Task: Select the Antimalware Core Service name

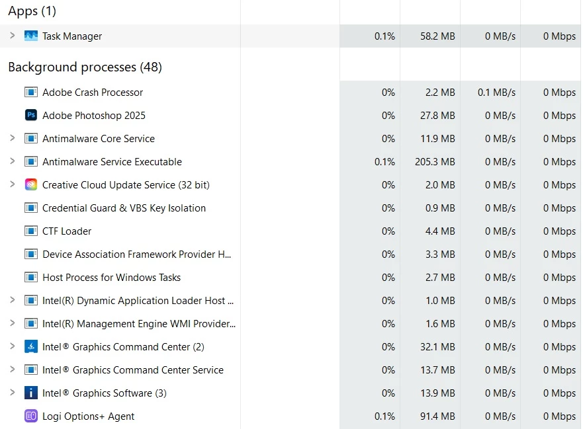Action: (x=99, y=139)
